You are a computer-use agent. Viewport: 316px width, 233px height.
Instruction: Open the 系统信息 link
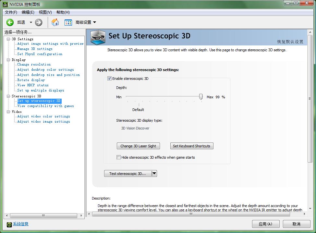pyautogui.click(x=21, y=224)
